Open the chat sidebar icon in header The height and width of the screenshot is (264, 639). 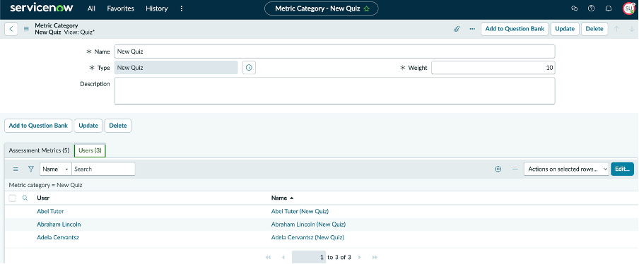[x=575, y=8]
